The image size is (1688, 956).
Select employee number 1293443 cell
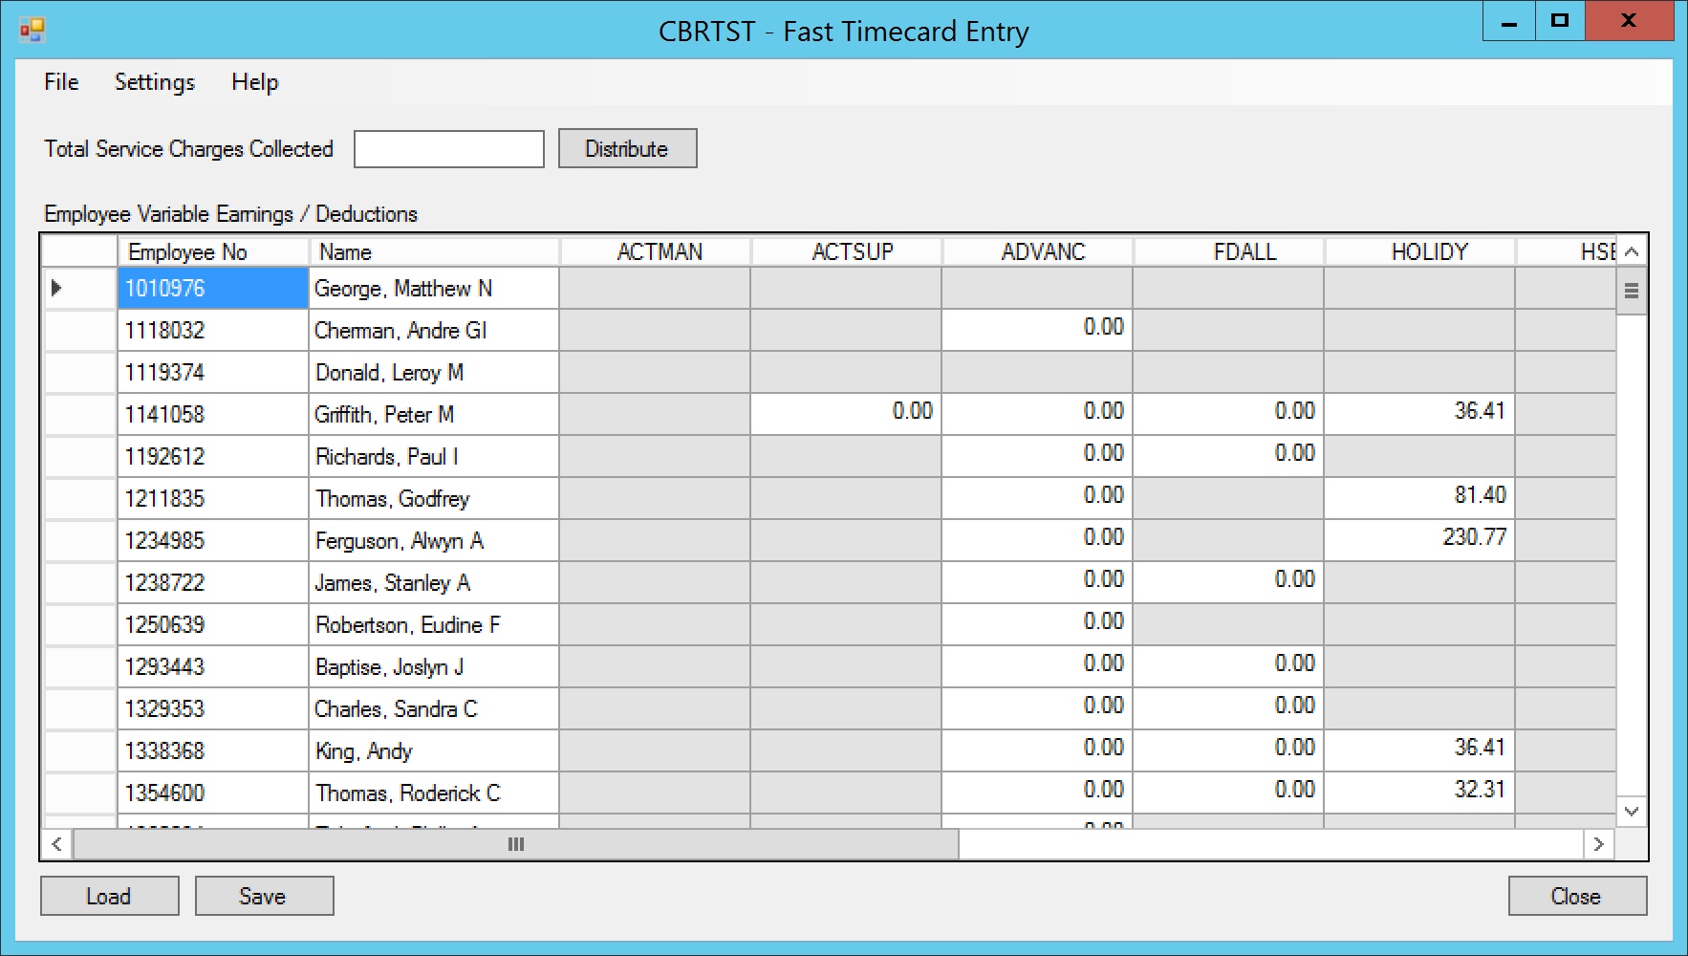[x=213, y=666]
